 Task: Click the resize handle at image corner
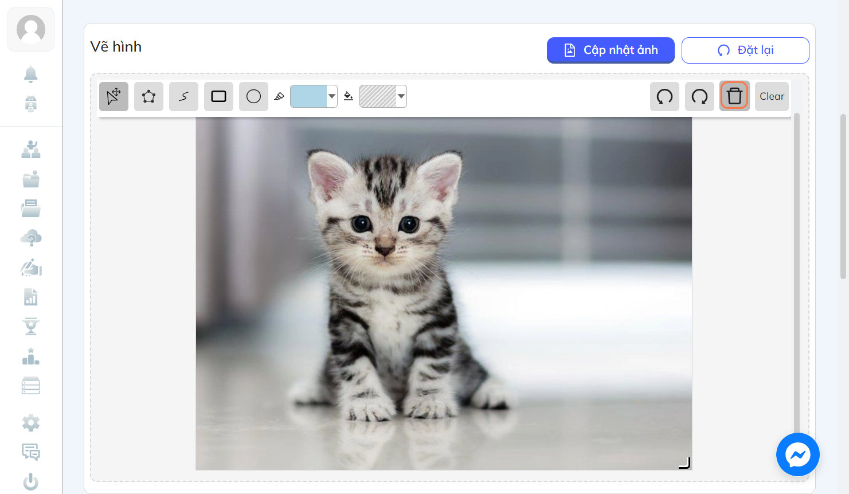pyautogui.click(x=685, y=463)
